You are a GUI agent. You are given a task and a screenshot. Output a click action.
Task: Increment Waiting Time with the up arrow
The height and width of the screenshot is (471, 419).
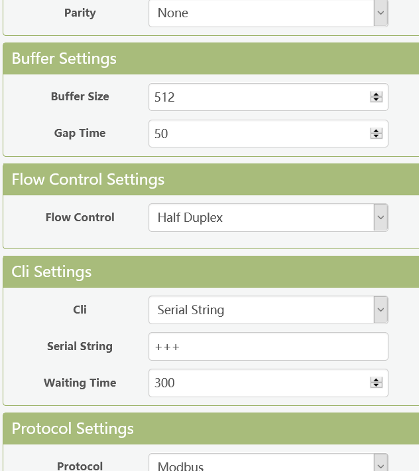pyautogui.click(x=377, y=380)
